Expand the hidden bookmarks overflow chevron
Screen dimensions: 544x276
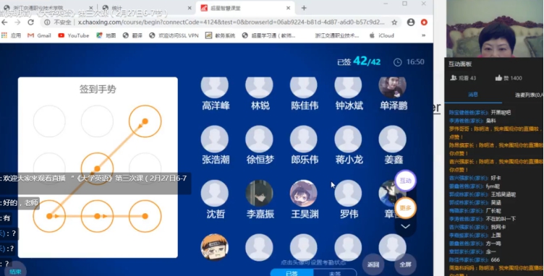(x=423, y=35)
